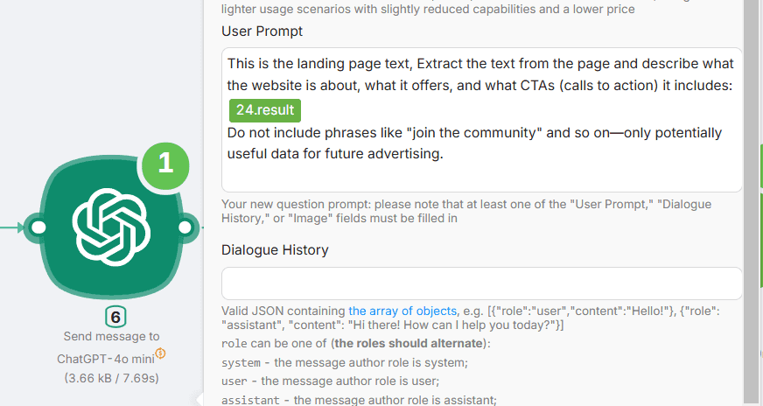Click inside the Dialogue History field
This screenshot has width=763, height=406.
point(481,283)
